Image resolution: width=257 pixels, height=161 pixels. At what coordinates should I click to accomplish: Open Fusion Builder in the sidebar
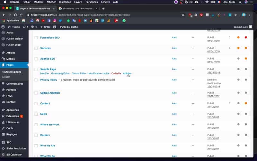tap(14, 39)
